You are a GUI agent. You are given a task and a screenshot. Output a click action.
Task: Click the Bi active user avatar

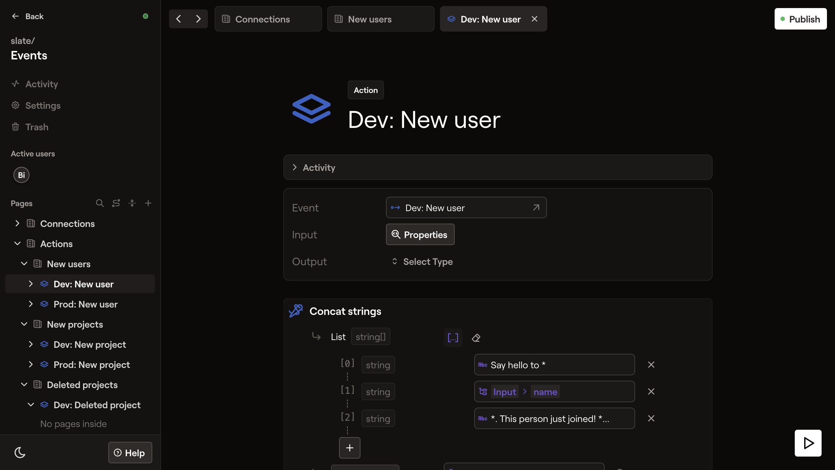[x=21, y=175]
